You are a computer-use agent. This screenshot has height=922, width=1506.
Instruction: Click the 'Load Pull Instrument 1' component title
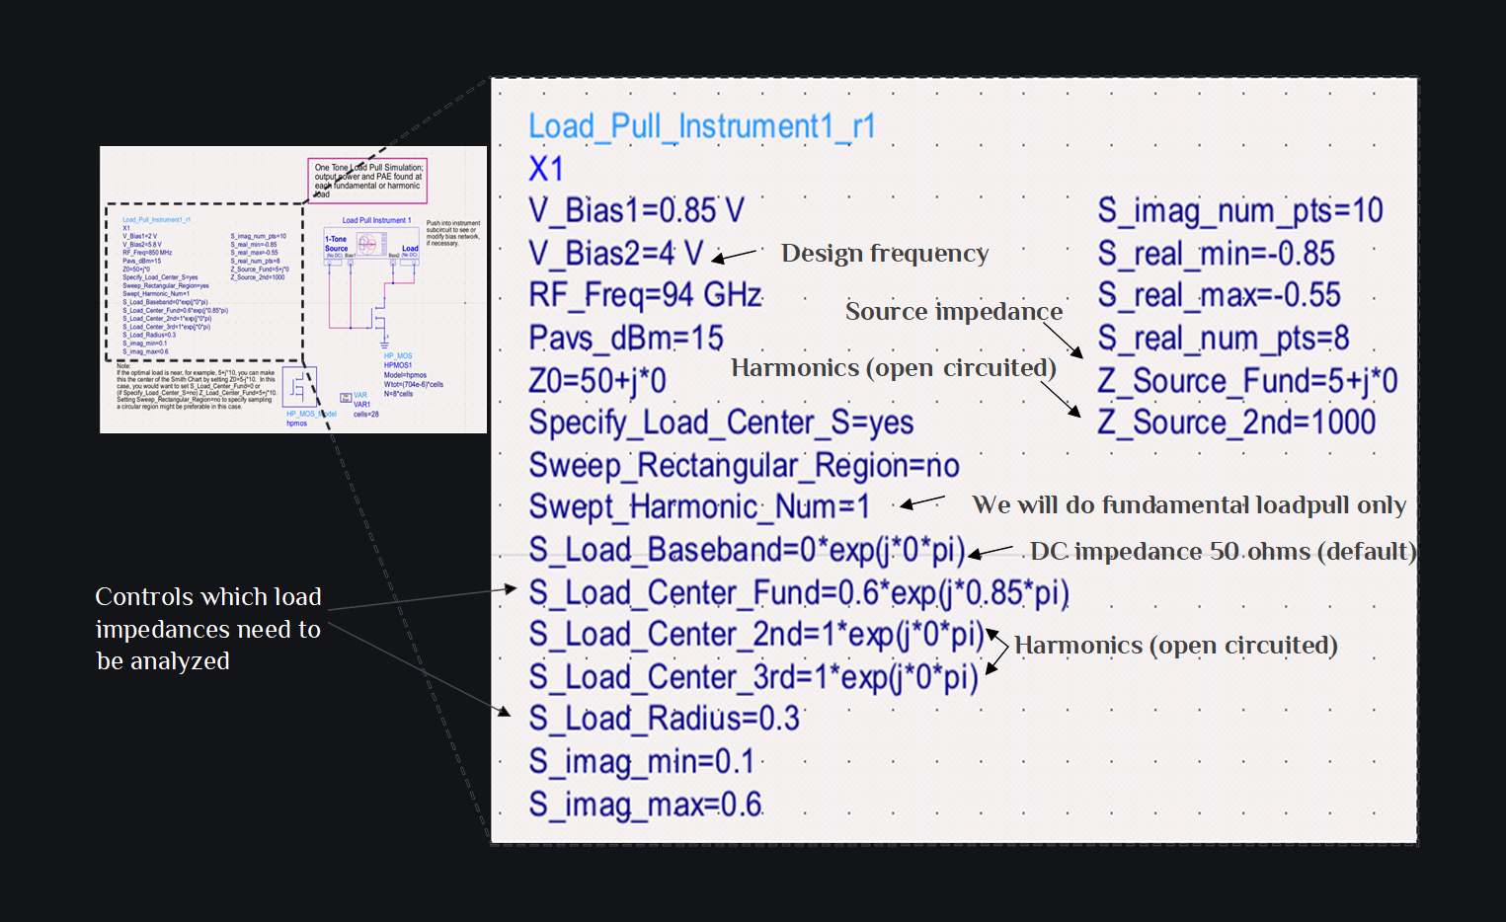click(377, 220)
